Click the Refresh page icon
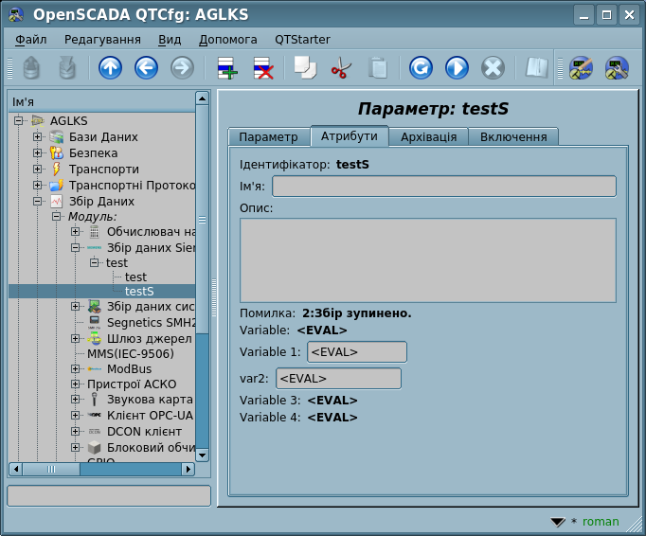 tap(421, 67)
